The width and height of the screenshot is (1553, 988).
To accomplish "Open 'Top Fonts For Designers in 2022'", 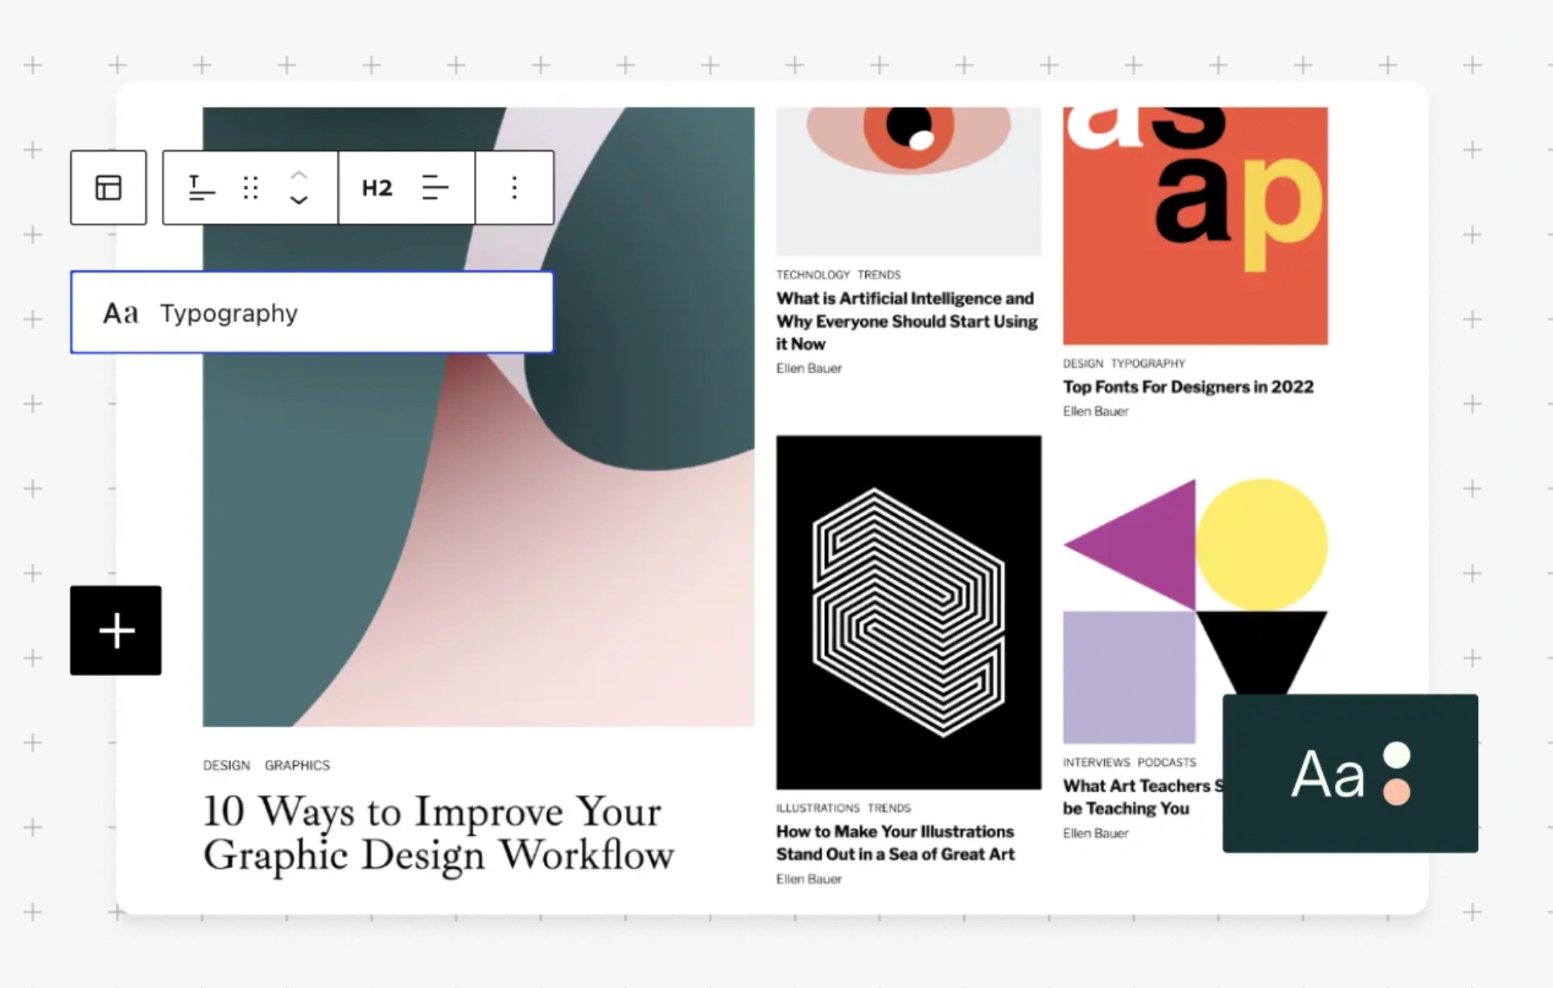I will 1188,386.
